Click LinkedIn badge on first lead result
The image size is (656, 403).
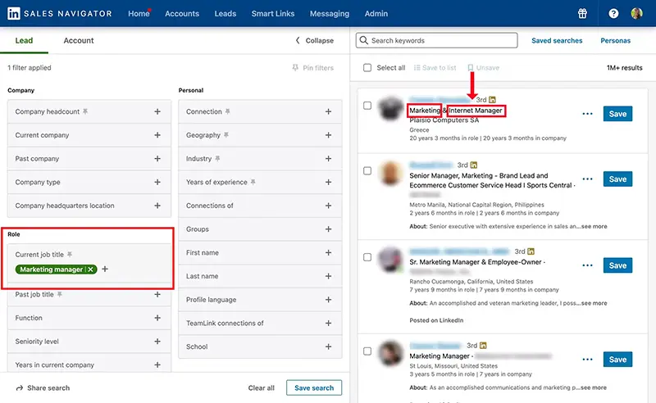tap(492, 99)
